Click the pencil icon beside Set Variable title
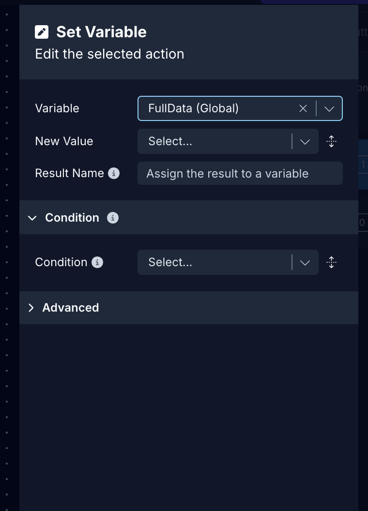The image size is (368, 511). (x=42, y=32)
